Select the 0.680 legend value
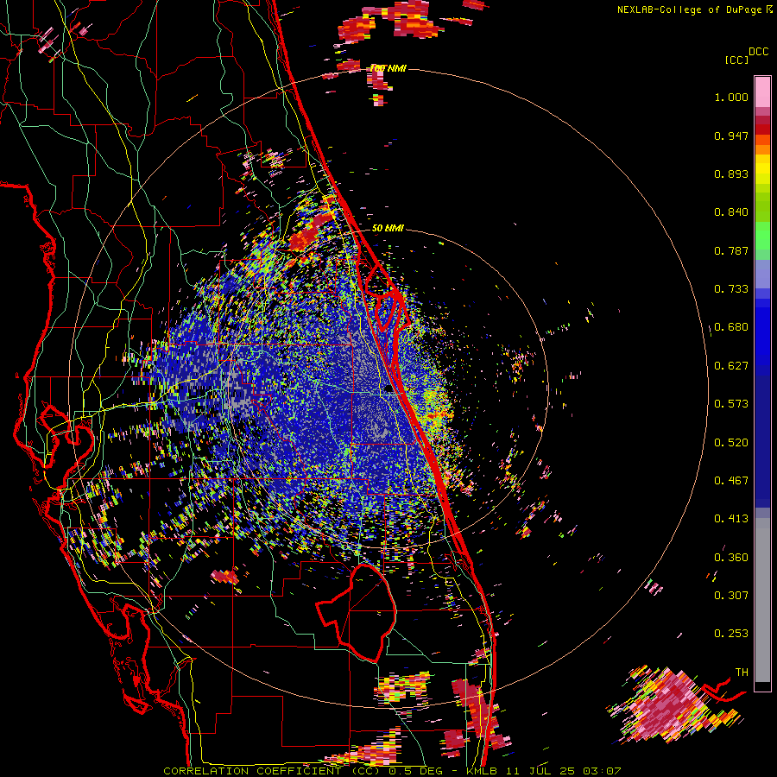Image resolution: width=777 pixels, height=777 pixels. (731, 327)
